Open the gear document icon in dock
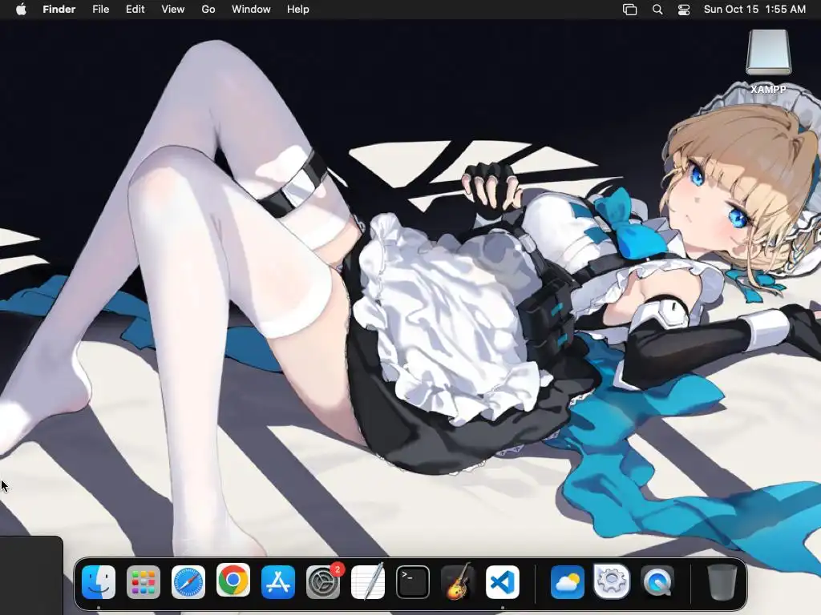Screen dimensions: 821x615 (612, 581)
